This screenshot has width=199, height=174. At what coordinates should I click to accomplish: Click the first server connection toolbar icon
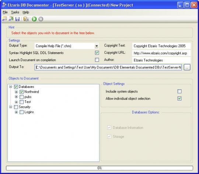click(4, 19)
